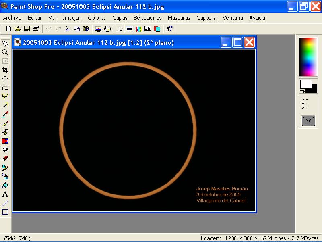The height and width of the screenshot is (242, 322).
Task: Select the Paint Brush tool
Action: coord(5,123)
